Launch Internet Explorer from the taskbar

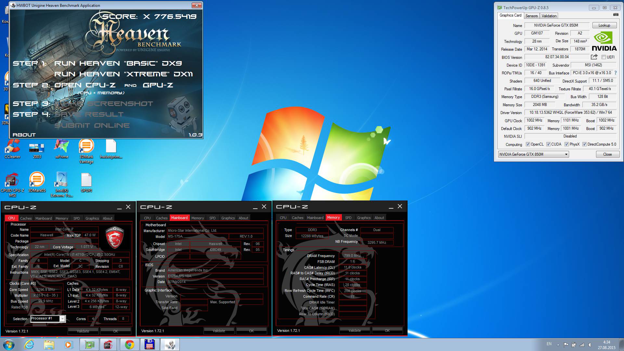tap(29, 344)
